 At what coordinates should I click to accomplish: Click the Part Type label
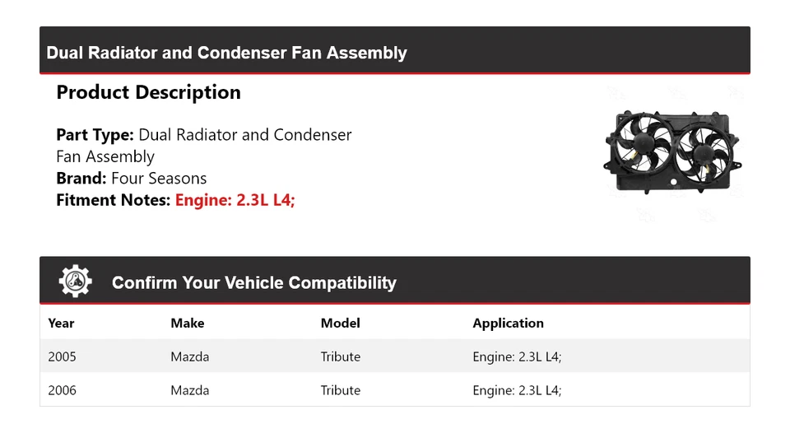tap(95, 134)
